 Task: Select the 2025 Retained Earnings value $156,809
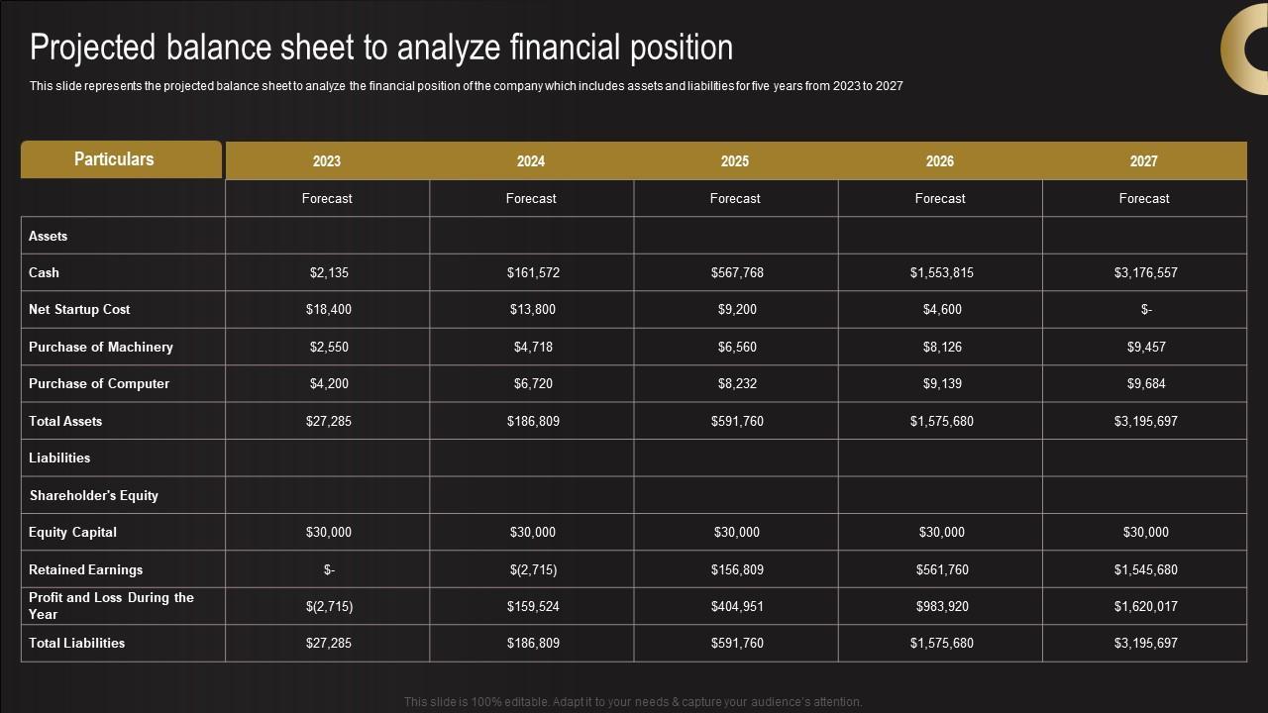click(x=737, y=569)
